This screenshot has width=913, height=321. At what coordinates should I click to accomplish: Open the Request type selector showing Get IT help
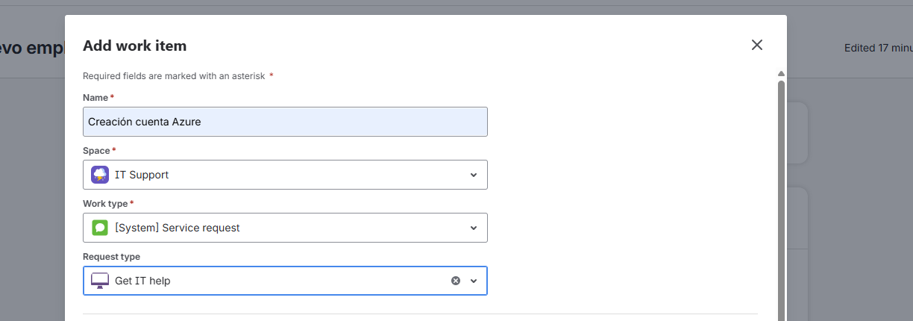(269, 281)
